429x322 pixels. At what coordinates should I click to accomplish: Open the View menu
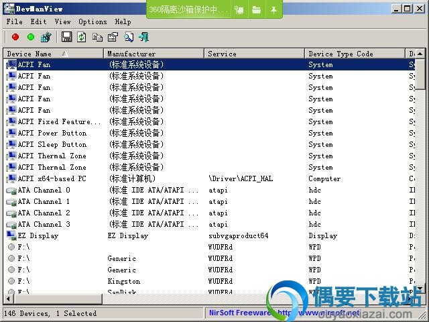click(62, 21)
